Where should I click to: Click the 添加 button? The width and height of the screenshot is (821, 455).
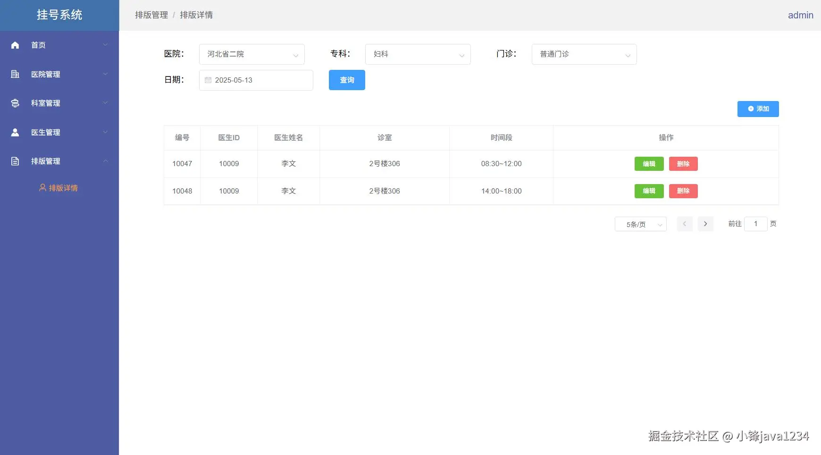point(758,109)
